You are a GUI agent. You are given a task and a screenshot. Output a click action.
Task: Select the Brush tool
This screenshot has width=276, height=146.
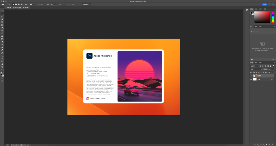[x=2, y=33]
